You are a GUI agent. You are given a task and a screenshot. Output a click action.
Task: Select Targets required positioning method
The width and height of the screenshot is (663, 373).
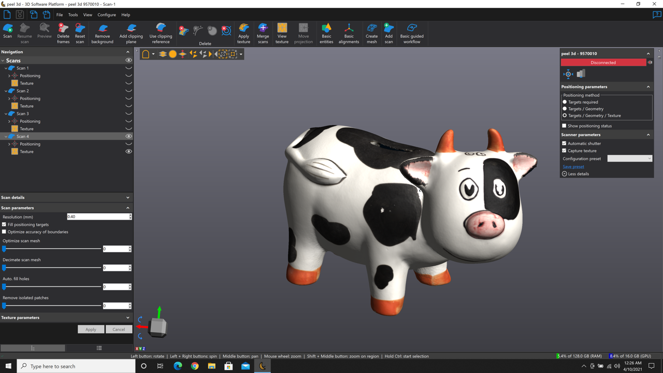[x=565, y=102]
